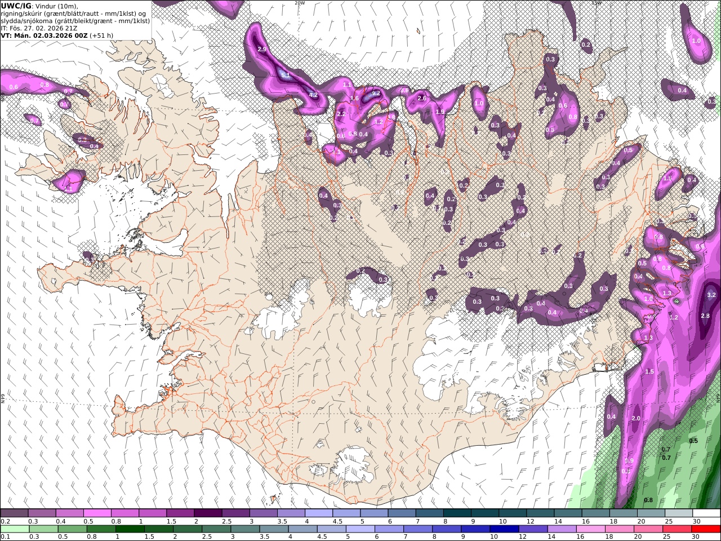Click the 'rigning/skúrir' legend description line
721x541 pixels.
tap(73, 14)
